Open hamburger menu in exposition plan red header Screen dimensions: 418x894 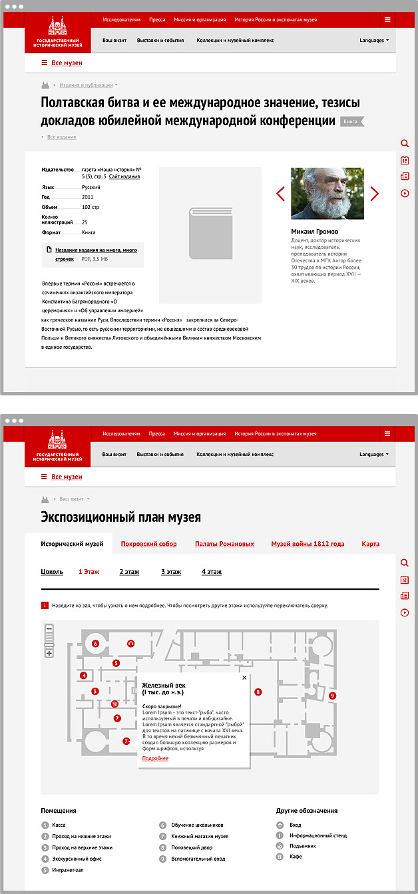387,433
